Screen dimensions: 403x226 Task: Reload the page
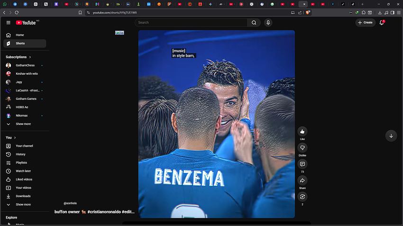click(x=17, y=13)
